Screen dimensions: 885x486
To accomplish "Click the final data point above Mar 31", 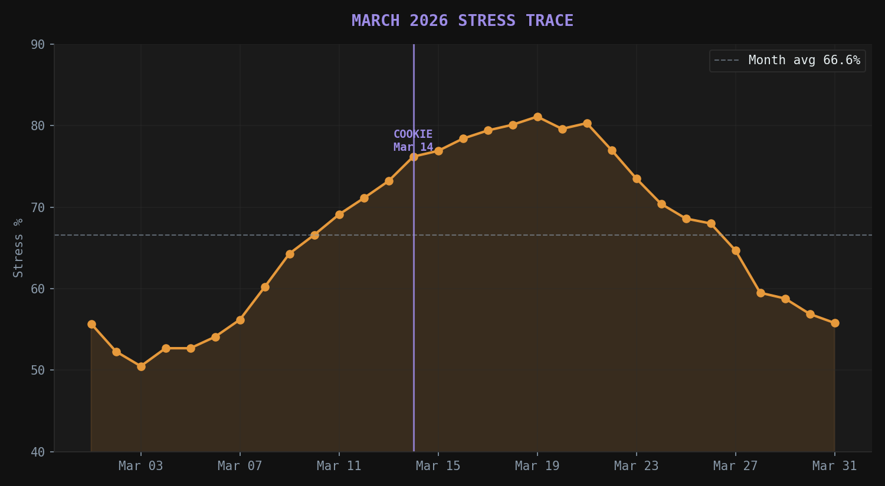I will point(835,323).
